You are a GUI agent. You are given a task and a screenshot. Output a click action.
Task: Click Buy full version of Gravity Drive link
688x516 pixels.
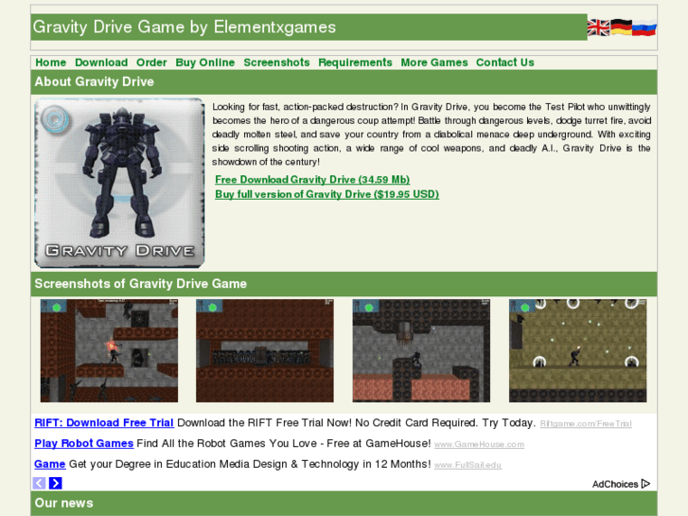326,194
